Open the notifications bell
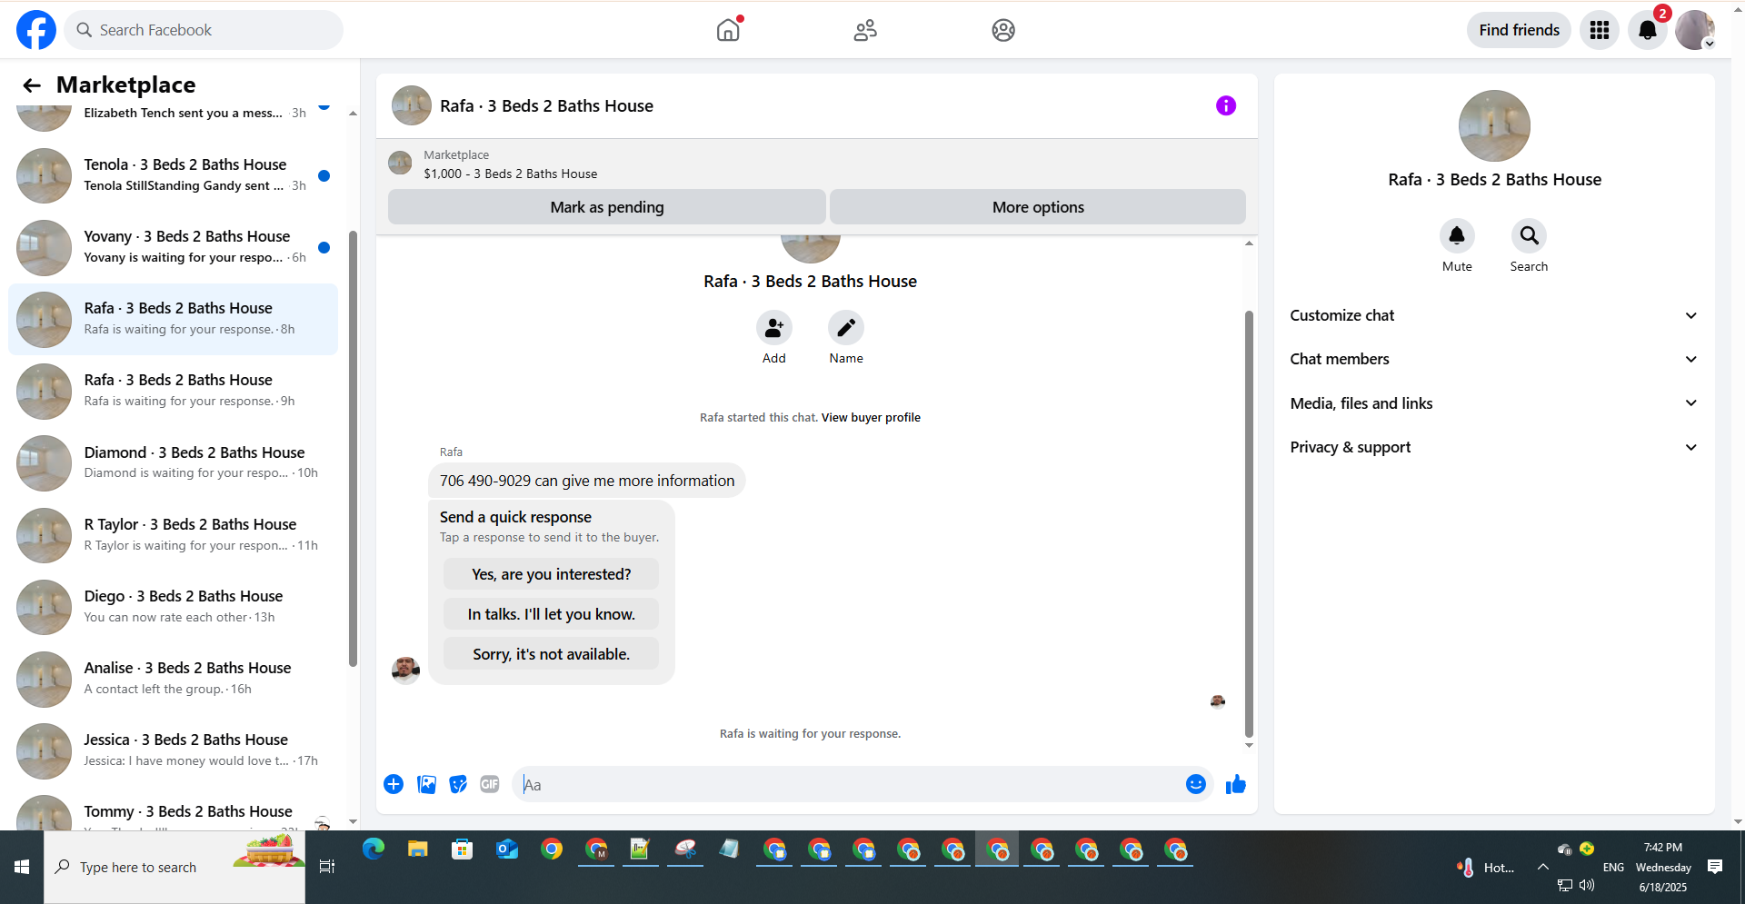 (1647, 30)
